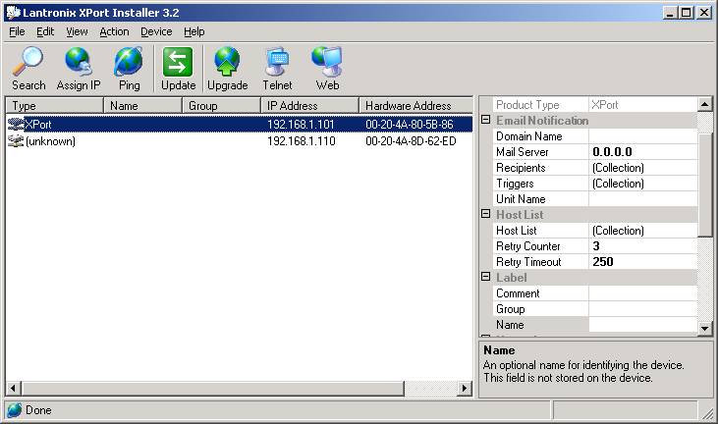Click the Search magnifier toolbar icon
This screenshot has height=424, width=718.
pos(28,62)
